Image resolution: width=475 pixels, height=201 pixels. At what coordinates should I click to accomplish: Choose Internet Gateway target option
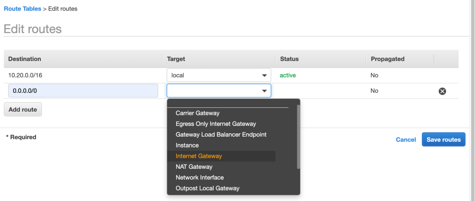click(199, 156)
